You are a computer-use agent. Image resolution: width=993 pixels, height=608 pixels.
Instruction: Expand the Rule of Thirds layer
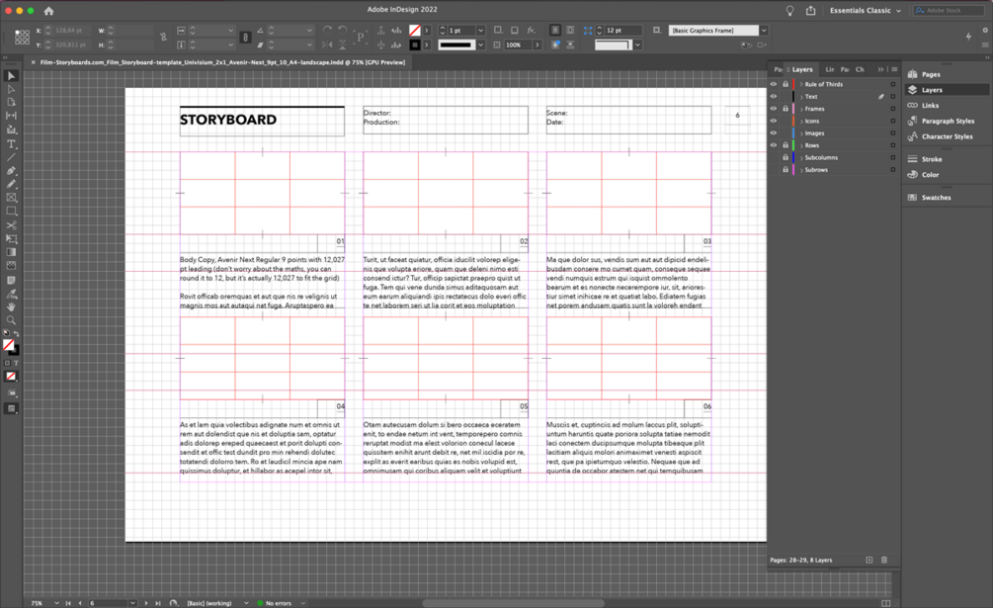pyautogui.click(x=801, y=84)
